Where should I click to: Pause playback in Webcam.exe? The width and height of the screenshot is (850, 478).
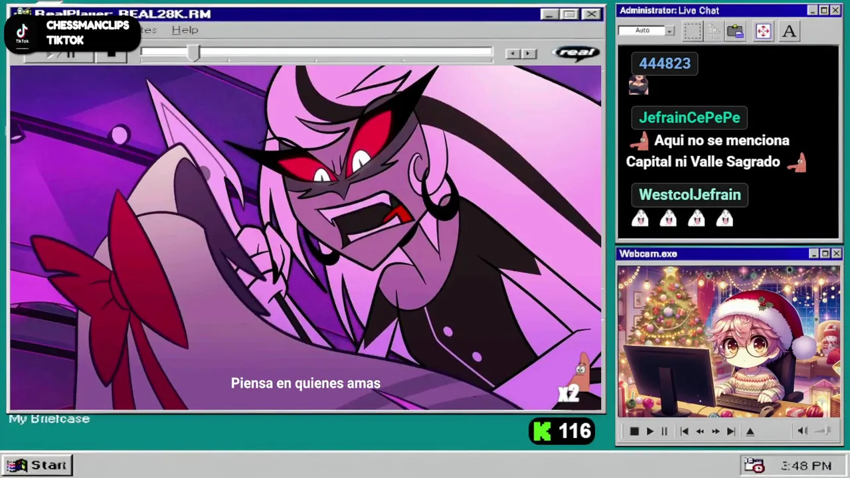[664, 432]
